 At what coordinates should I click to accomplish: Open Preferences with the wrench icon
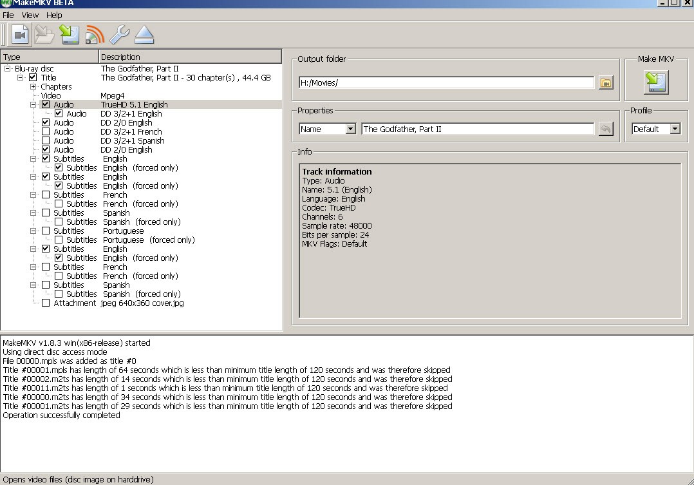click(119, 35)
